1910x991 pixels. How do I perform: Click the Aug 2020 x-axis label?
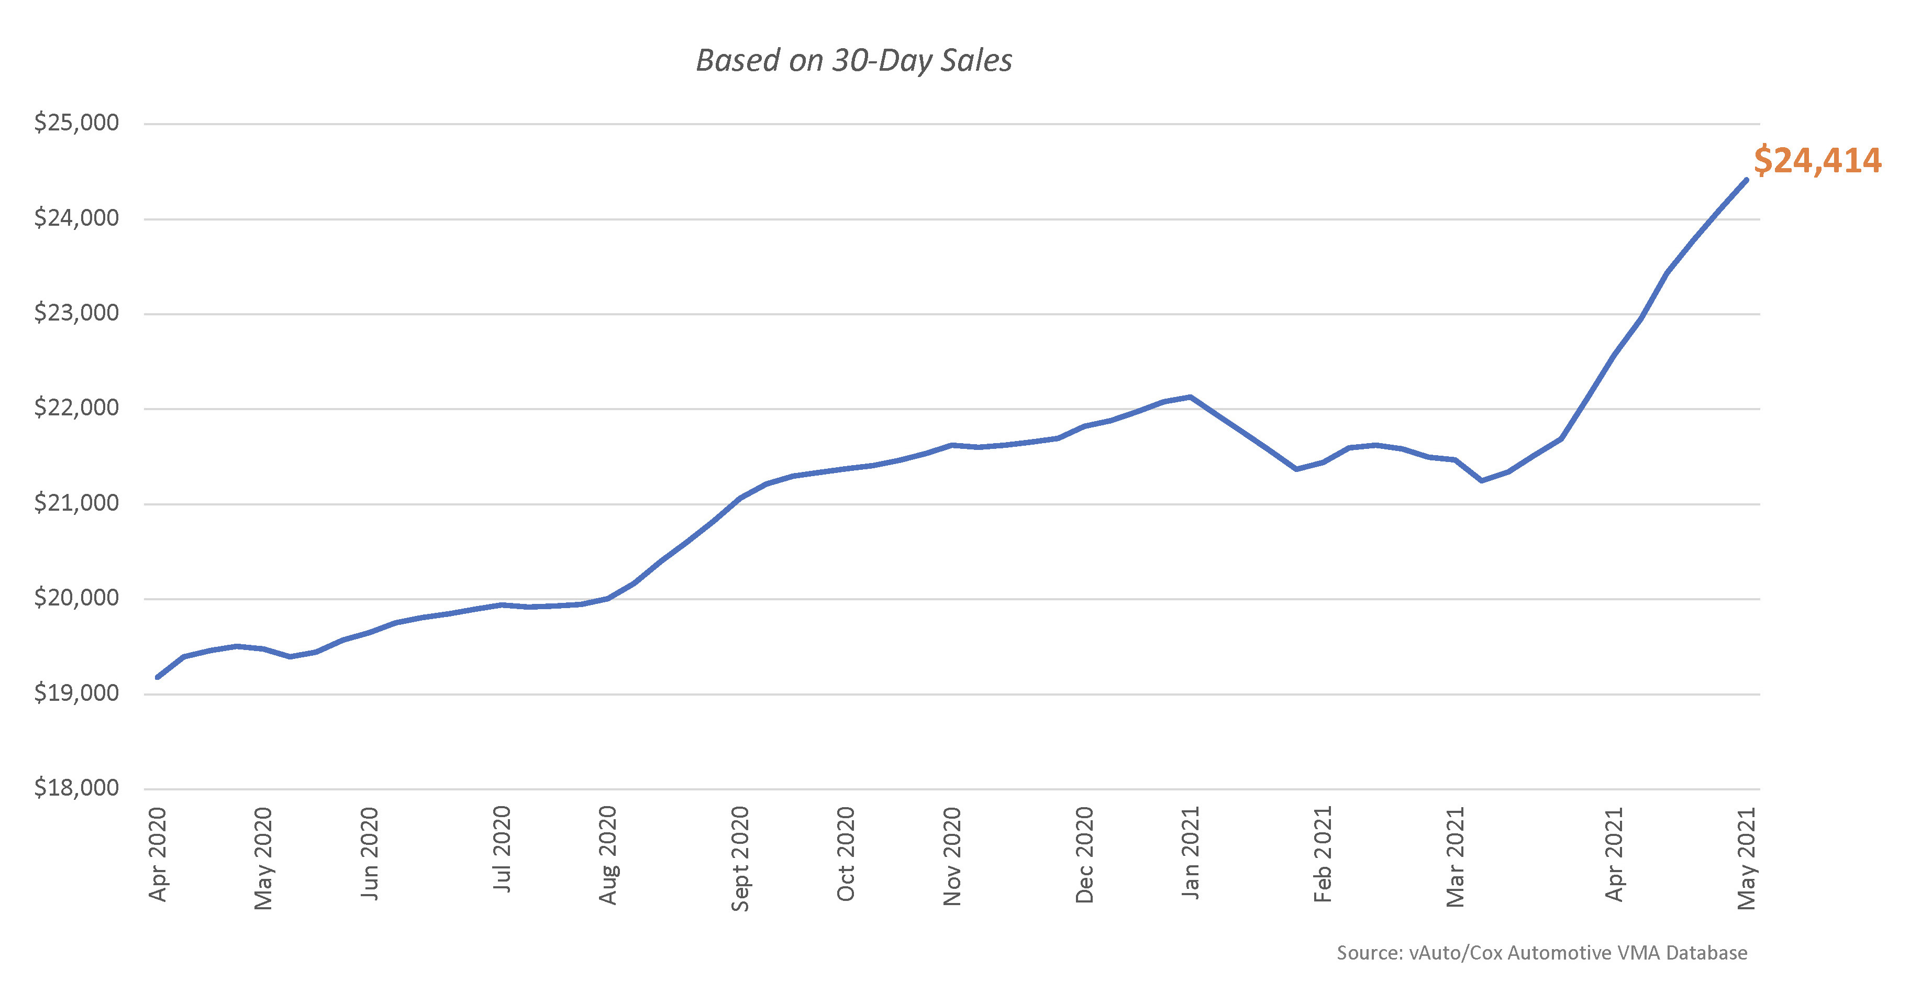click(x=608, y=855)
